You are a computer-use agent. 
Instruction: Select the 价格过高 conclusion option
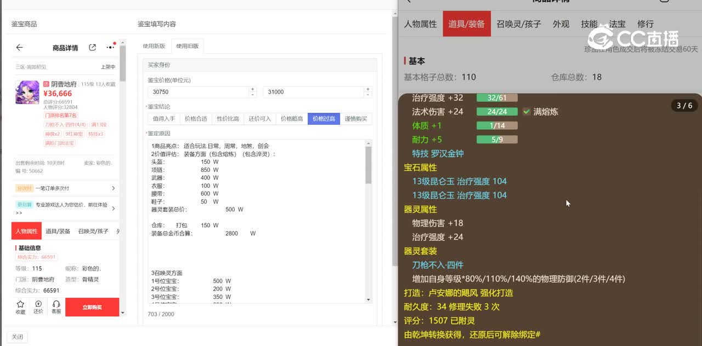[x=324, y=119]
